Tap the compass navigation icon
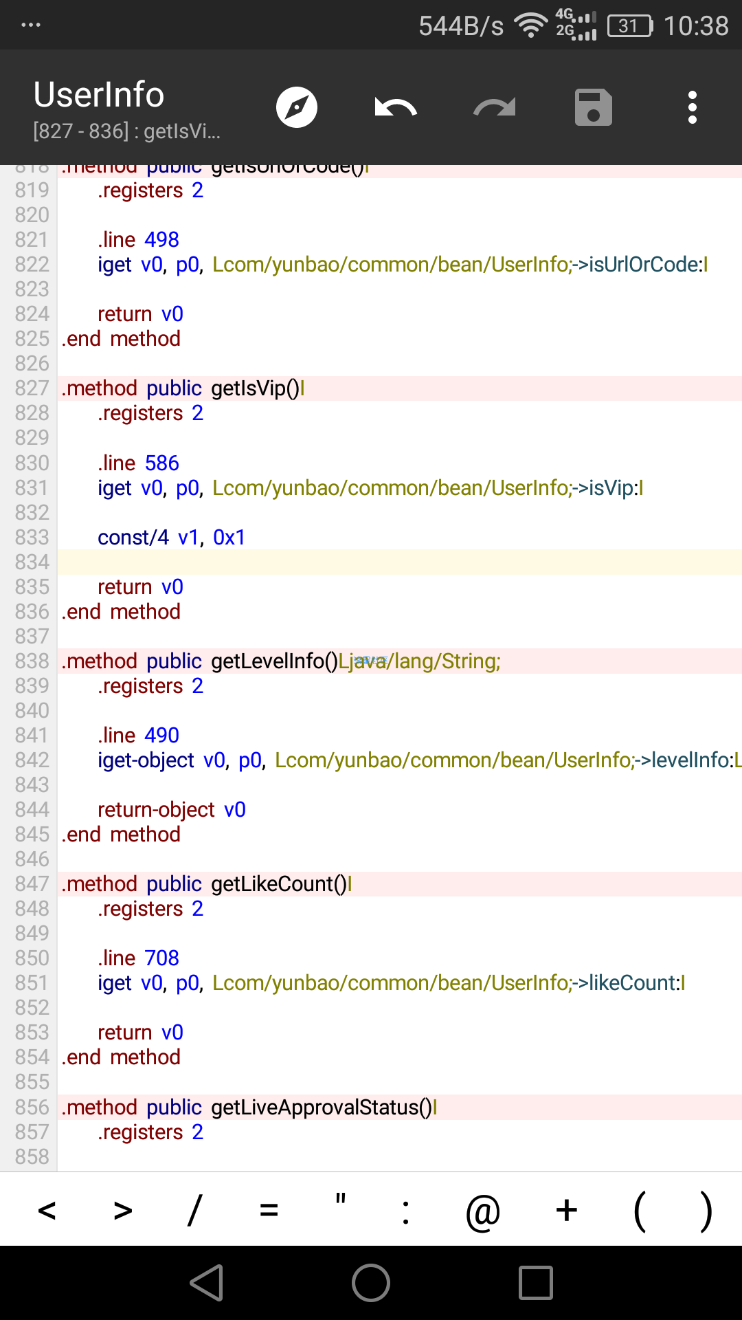Image resolution: width=742 pixels, height=1320 pixels. tap(297, 107)
